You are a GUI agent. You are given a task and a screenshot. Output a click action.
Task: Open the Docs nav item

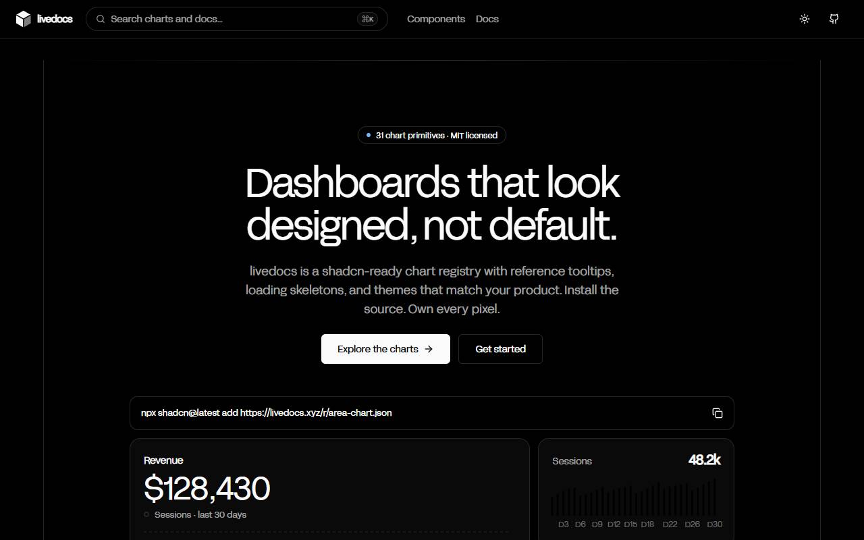click(x=487, y=19)
